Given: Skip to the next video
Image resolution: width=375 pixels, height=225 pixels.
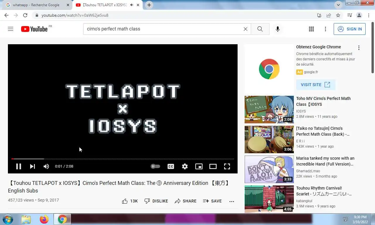Looking at the screenshot, I should click(32, 166).
